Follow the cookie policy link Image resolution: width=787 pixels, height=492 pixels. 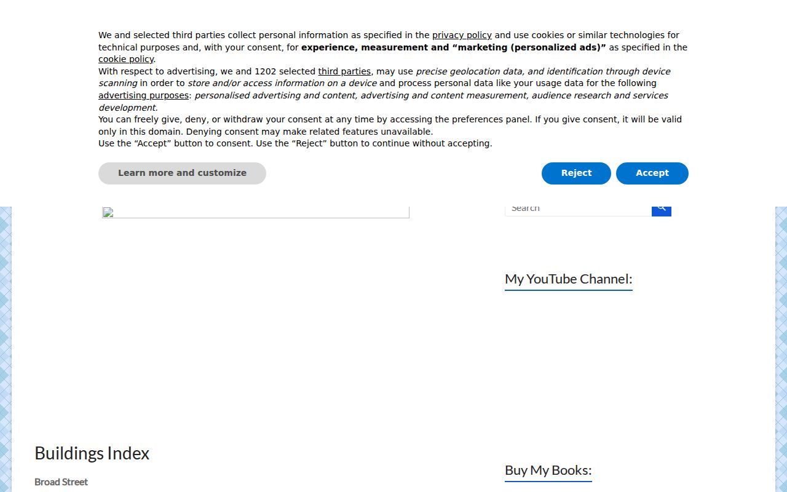click(x=125, y=60)
